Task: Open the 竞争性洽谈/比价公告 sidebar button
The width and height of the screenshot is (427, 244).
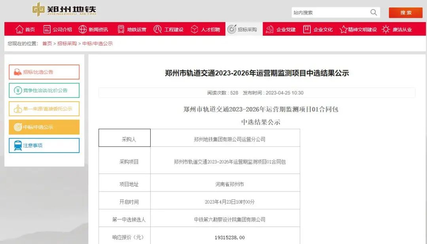Action: tap(44, 90)
